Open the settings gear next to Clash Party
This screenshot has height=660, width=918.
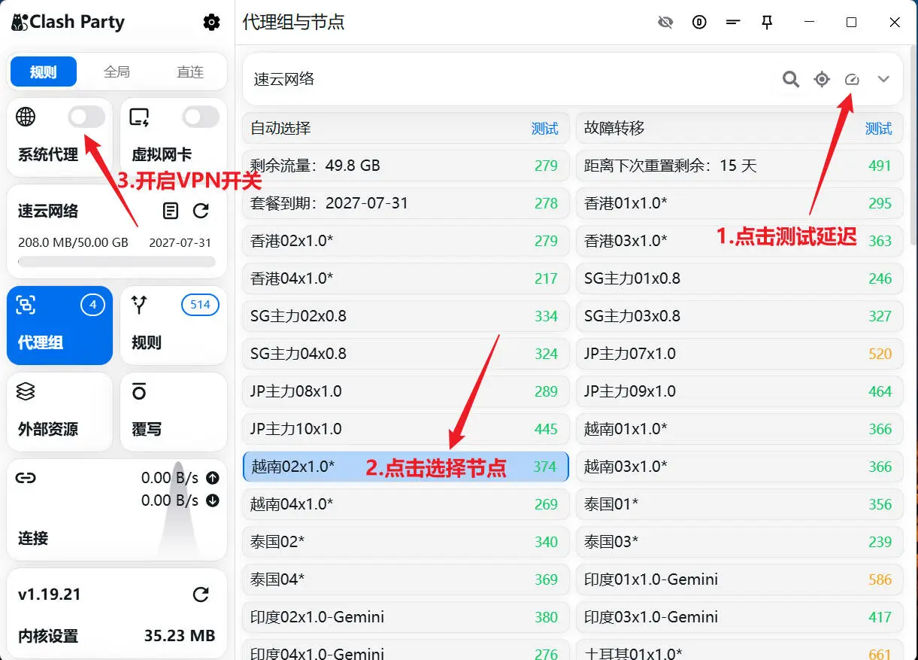[x=211, y=22]
